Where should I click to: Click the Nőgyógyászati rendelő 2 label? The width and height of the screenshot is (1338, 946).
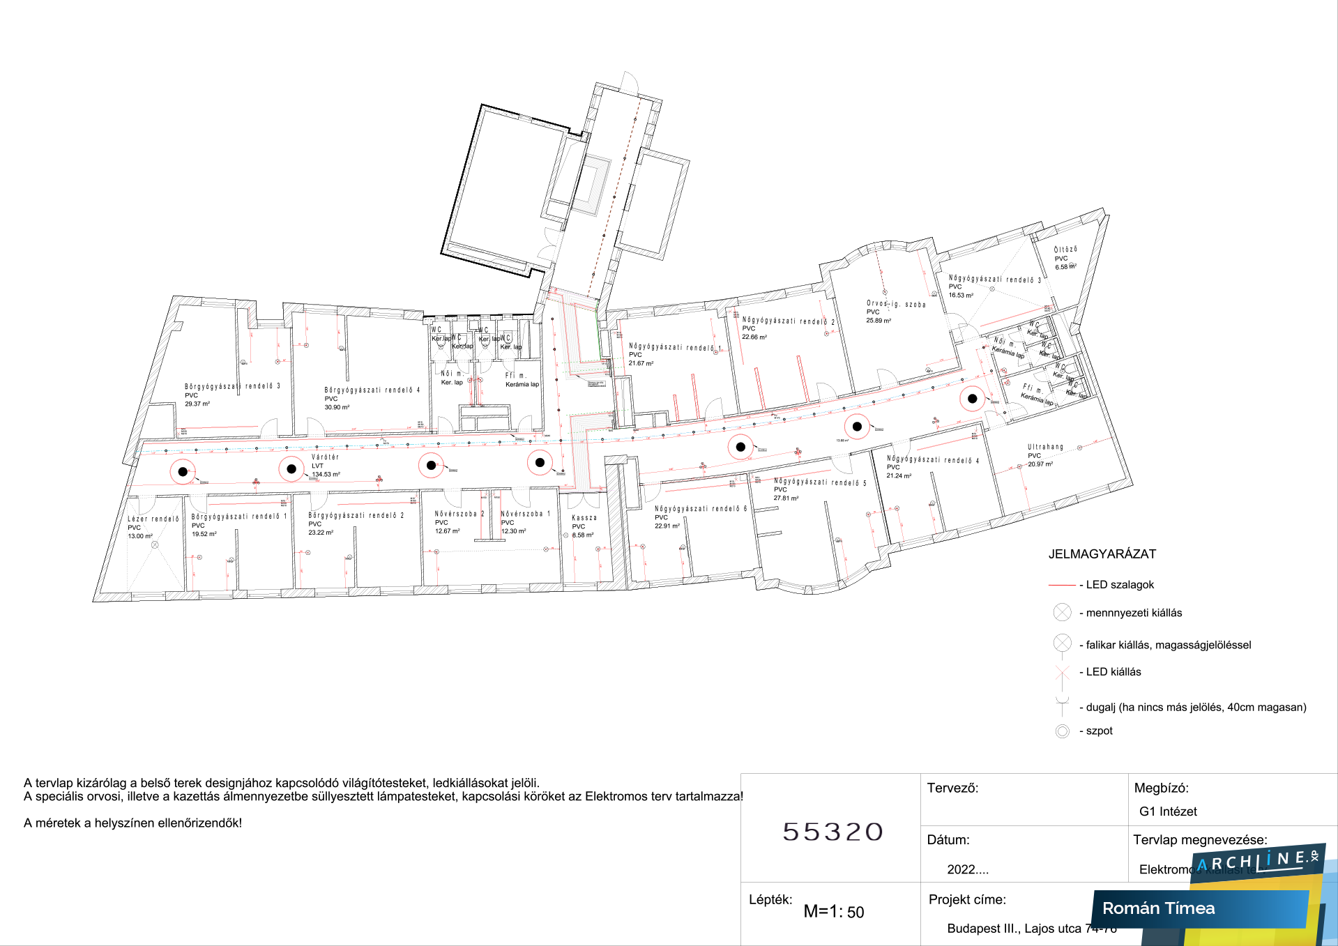(788, 321)
